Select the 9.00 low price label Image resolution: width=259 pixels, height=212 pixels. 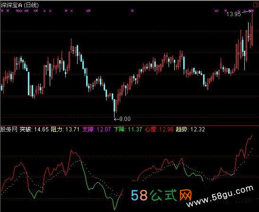[x=125, y=119]
